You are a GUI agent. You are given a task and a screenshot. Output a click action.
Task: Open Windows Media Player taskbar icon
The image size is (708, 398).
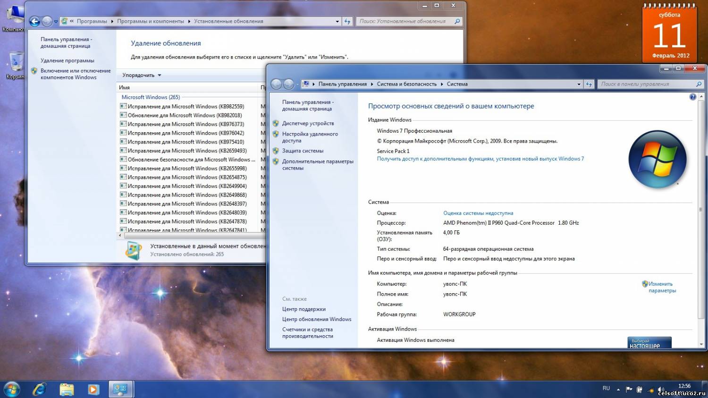[x=93, y=390]
